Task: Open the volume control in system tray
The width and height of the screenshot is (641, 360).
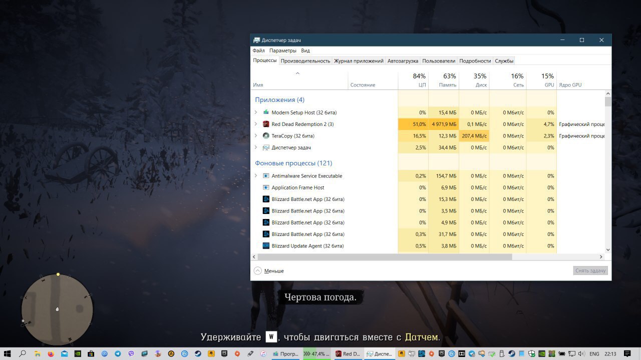Action: point(581,353)
